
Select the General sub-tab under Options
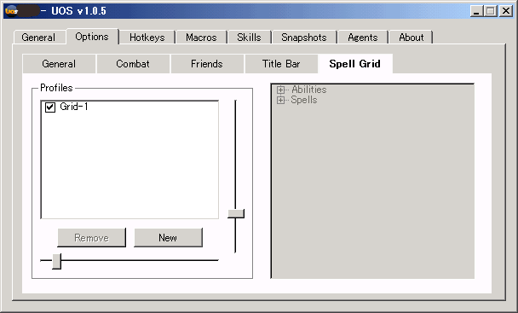click(59, 64)
